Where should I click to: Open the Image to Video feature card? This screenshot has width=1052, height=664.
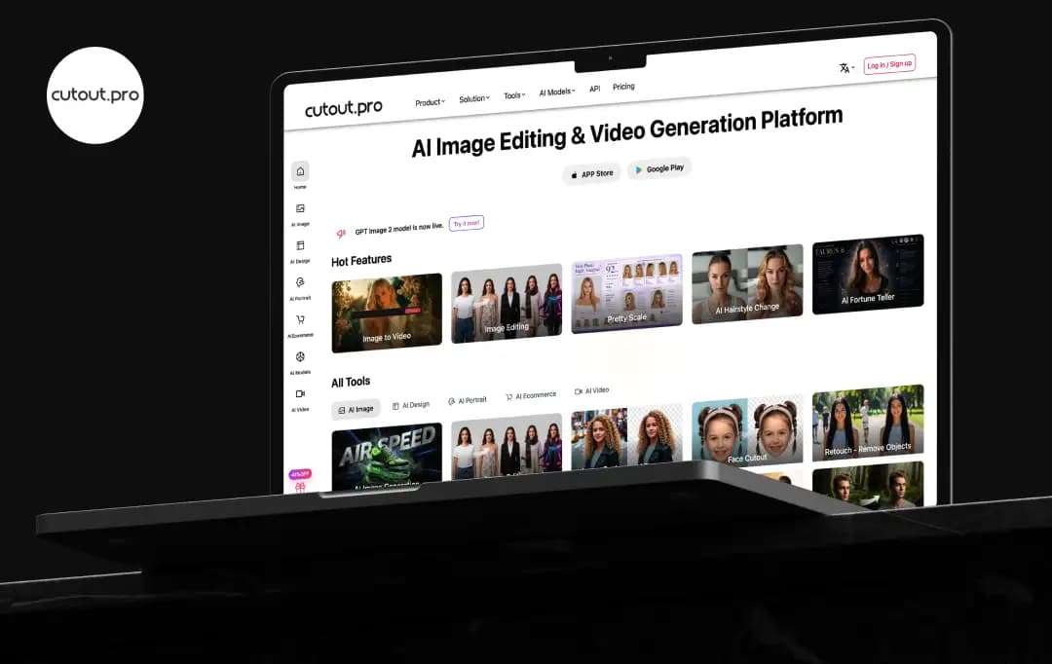[387, 313]
